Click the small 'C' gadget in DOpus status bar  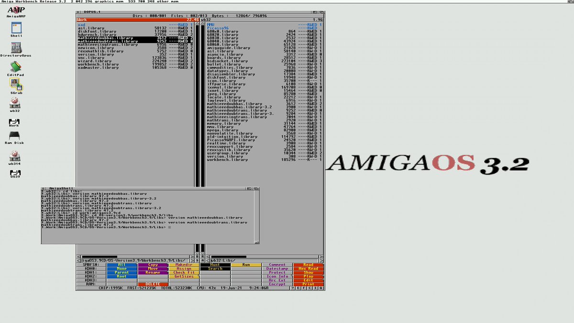pos(309,288)
